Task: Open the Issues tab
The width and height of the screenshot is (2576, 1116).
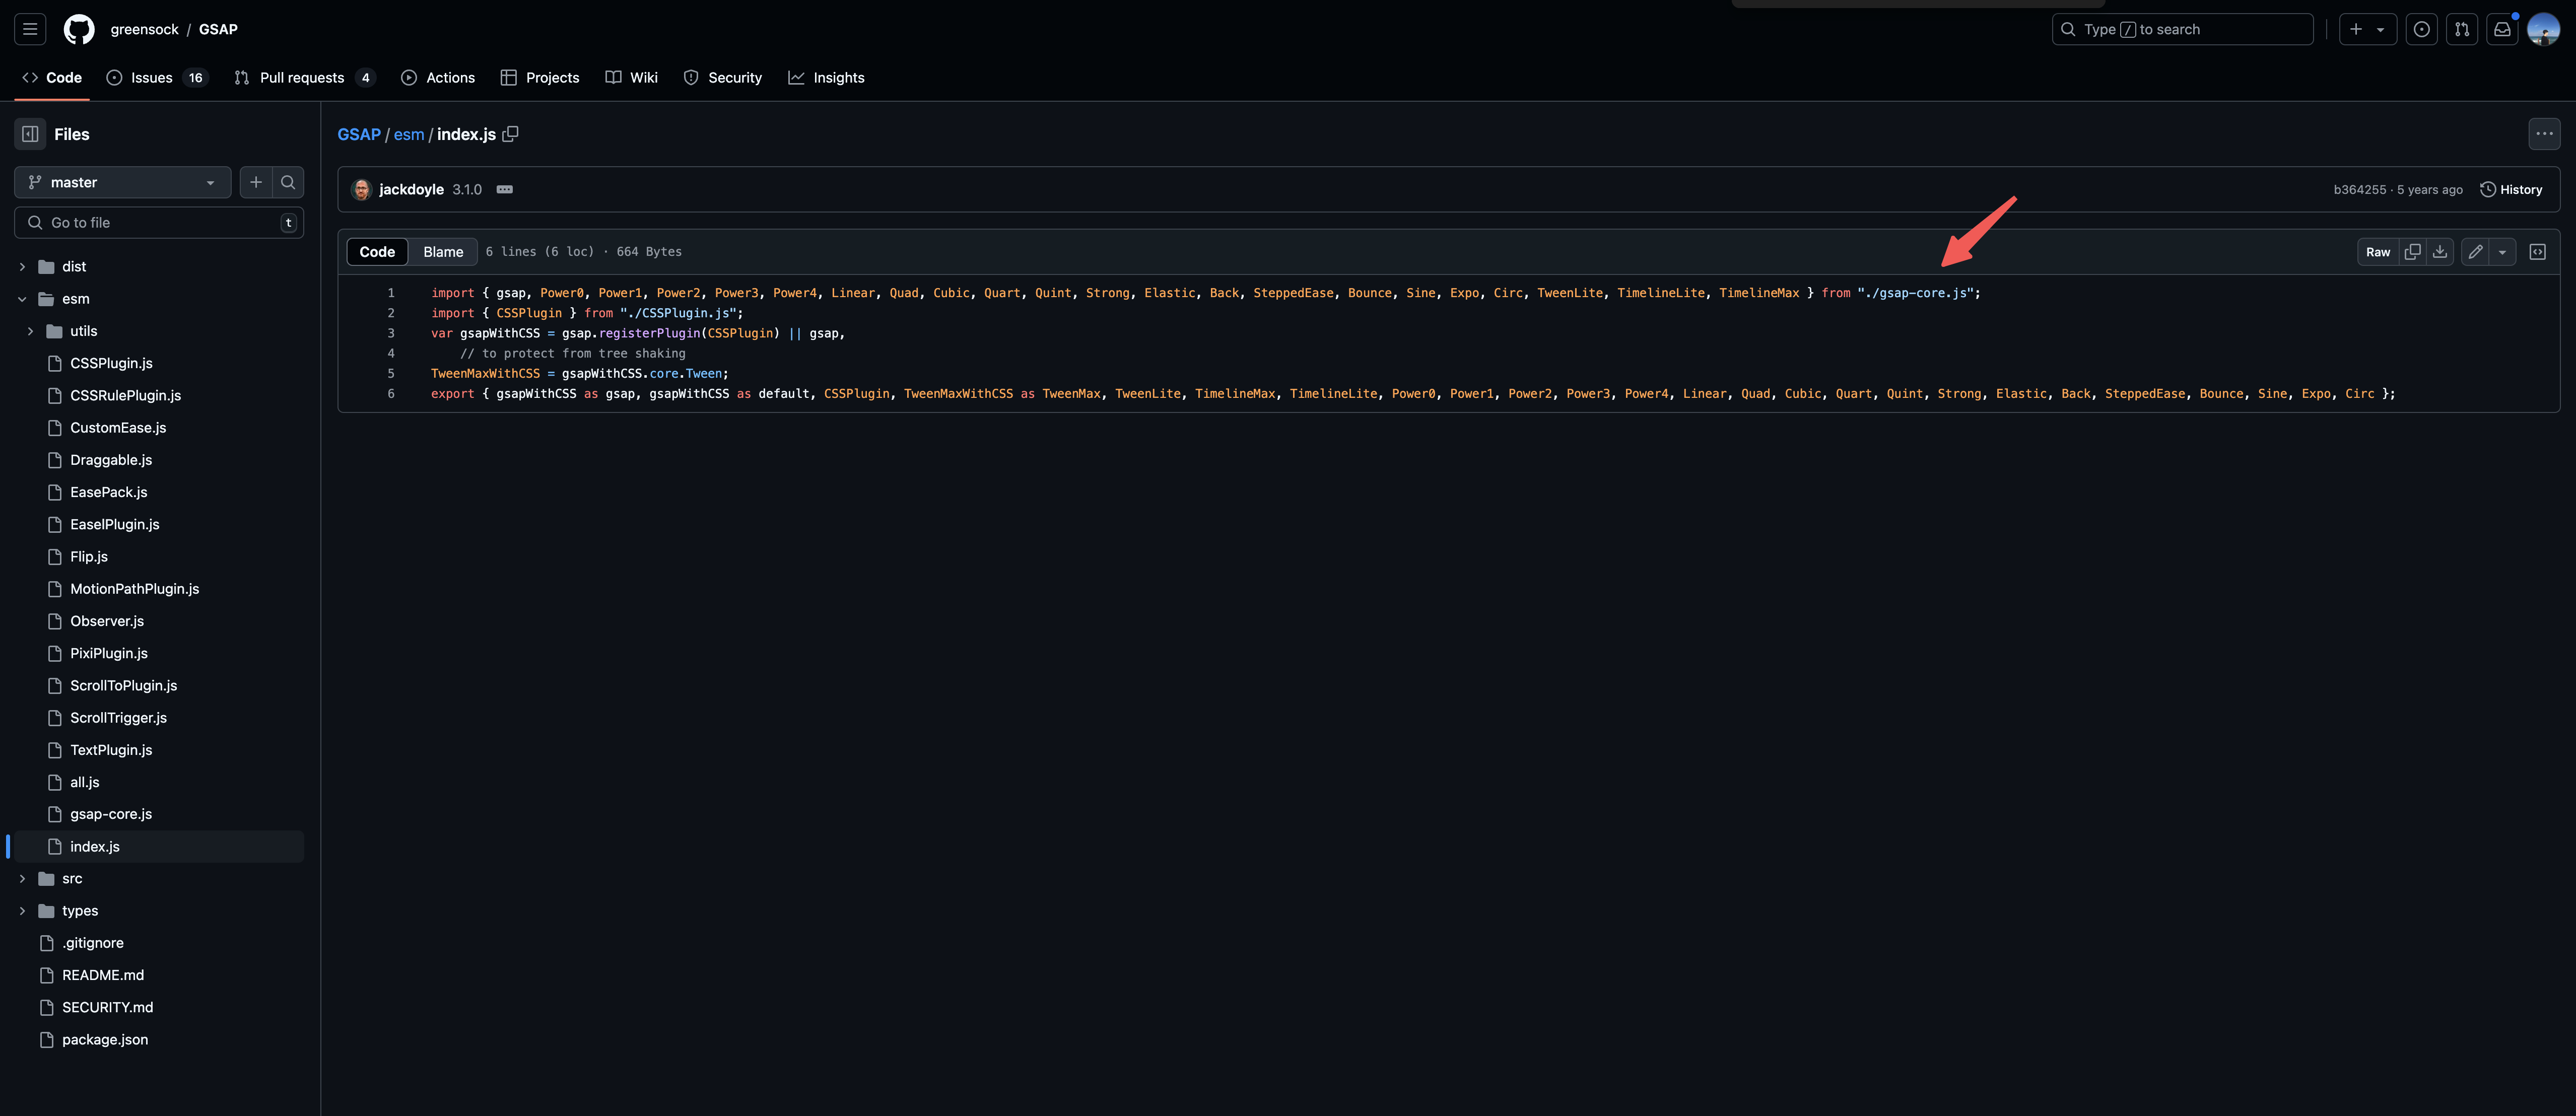Action: (157, 78)
